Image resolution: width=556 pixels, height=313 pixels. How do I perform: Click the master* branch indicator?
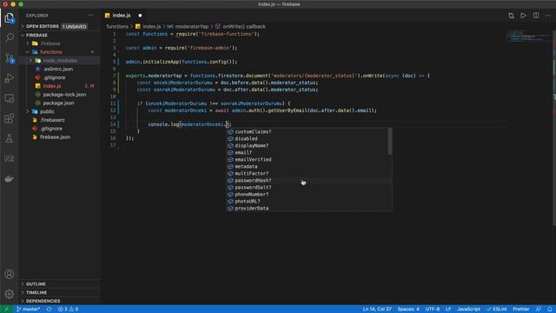29,310
